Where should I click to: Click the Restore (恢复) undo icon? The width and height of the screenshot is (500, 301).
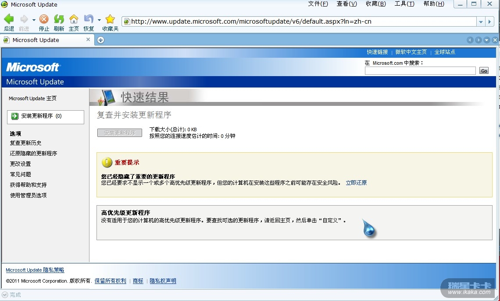pos(88,19)
